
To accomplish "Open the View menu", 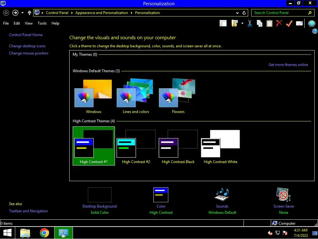I will tap(29, 23).
